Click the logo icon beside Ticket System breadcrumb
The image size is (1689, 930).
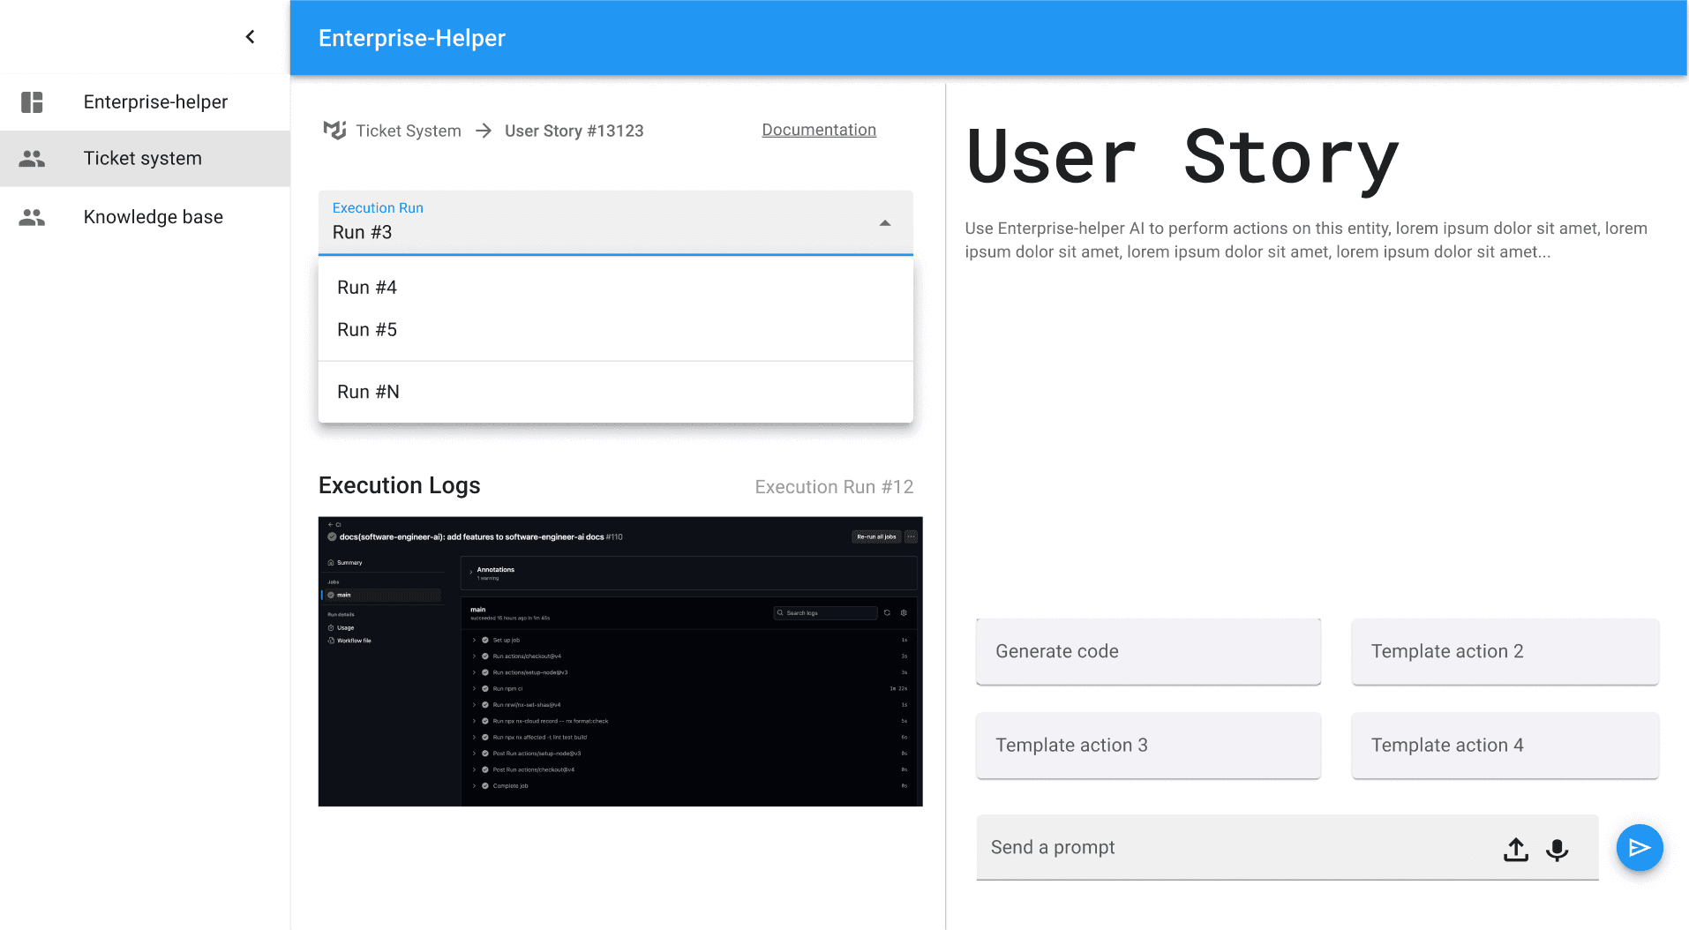[x=334, y=131]
